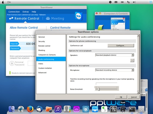Open the purple cloud icon in dock
Screen dimensions: 153x114
(x=76, y=109)
